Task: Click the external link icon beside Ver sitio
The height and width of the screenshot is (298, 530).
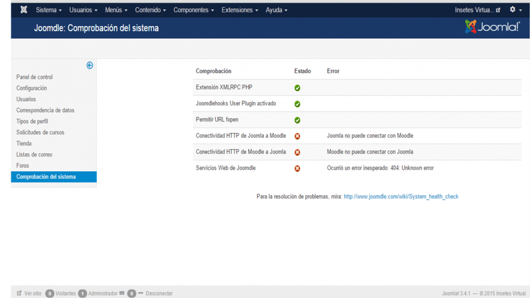Action: (x=19, y=293)
